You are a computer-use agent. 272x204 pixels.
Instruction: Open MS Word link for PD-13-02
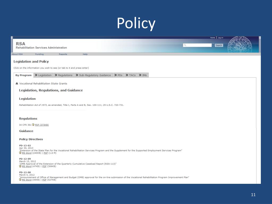click(27, 153)
